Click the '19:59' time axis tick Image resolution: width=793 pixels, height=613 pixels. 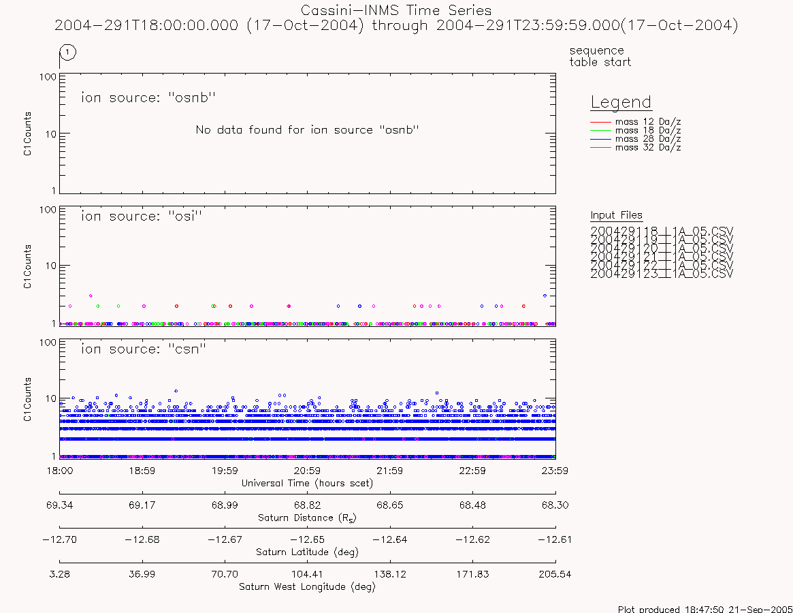(x=225, y=471)
